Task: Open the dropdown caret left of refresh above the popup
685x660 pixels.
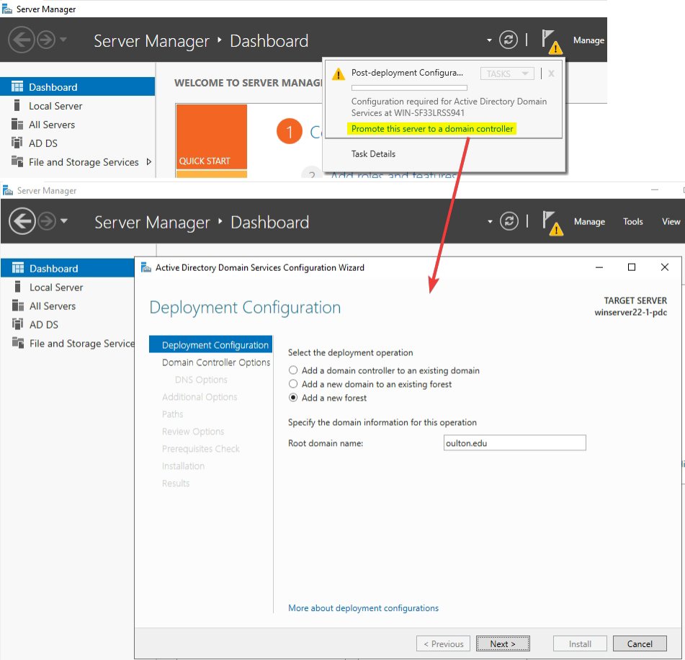Action: [490, 40]
